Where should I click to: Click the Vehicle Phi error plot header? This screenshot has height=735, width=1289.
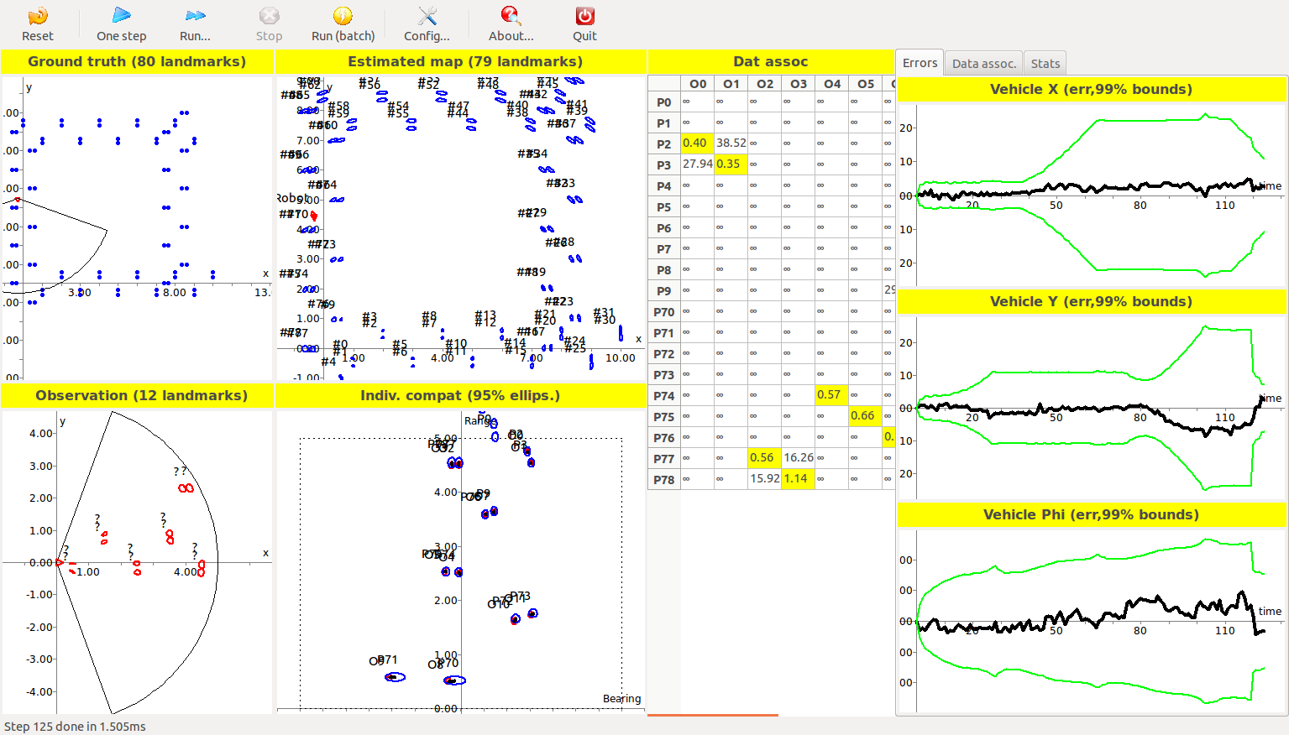[1091, 515]
